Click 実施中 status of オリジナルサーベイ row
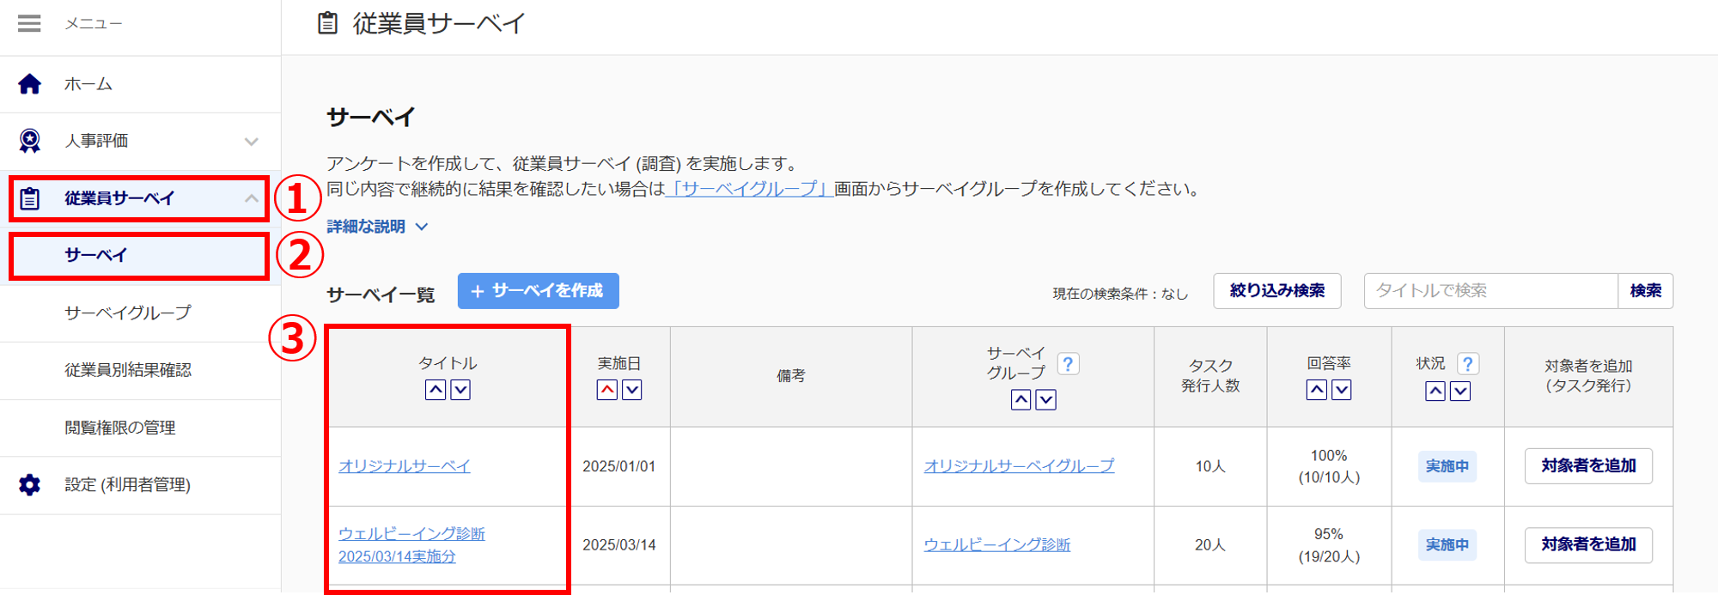Screen dimensions: 1718x595 point(1447,466)
